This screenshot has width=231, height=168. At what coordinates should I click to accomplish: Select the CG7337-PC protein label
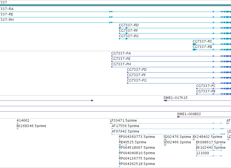click(x=206, y=86)
